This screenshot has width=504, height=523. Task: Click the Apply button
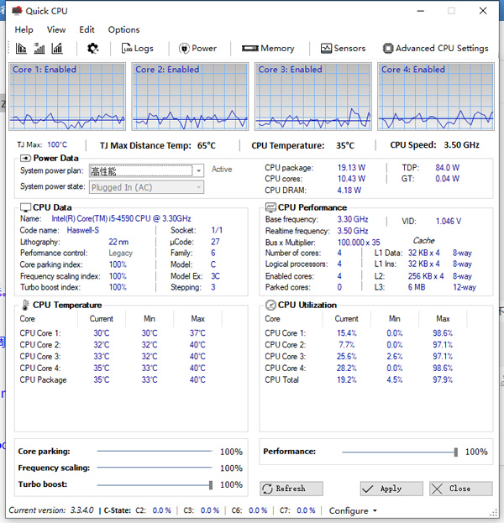point(391,489)
